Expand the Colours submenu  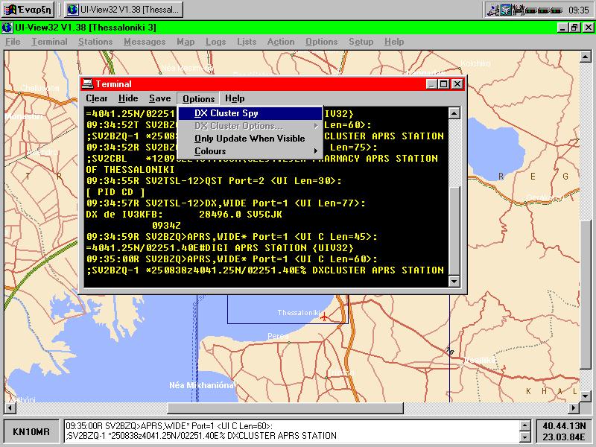[x=250, y=151]
